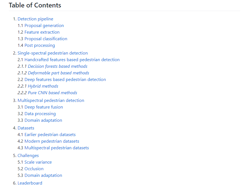This screenshot has width=249, height=187.
Task: Click the Post processing link
Action: 39,45
